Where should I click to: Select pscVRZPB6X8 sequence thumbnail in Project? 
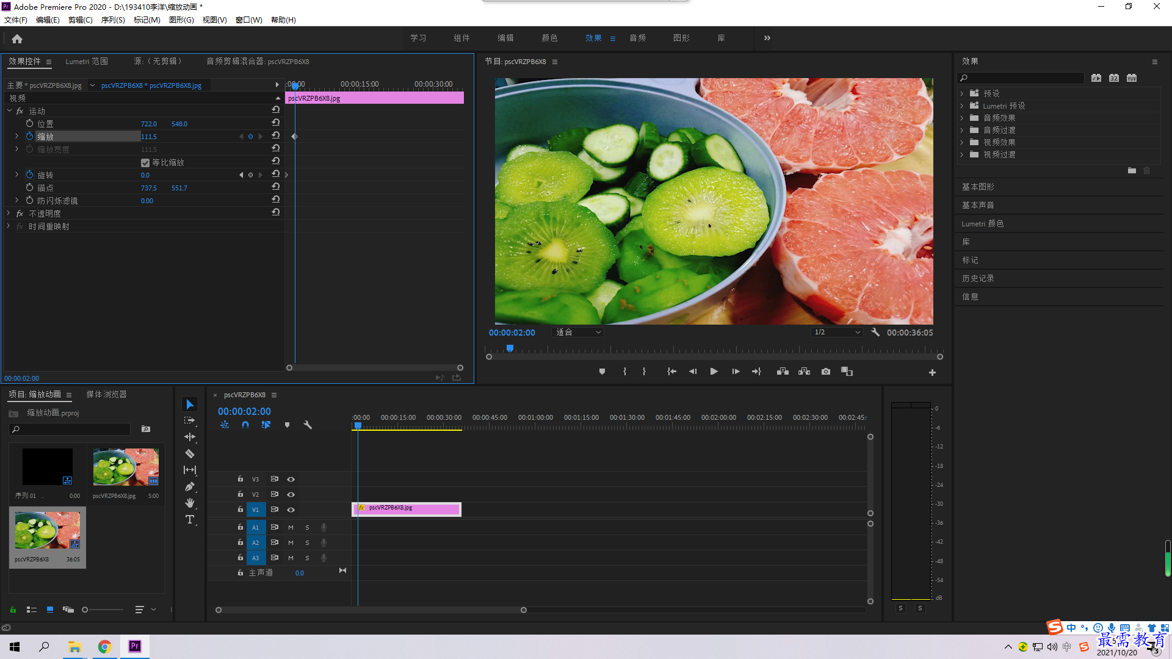pos(48,531)
